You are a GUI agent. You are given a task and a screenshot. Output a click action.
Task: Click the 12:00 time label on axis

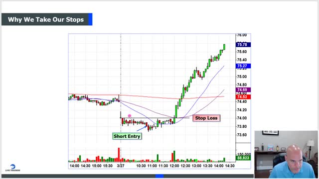[174, 166]
